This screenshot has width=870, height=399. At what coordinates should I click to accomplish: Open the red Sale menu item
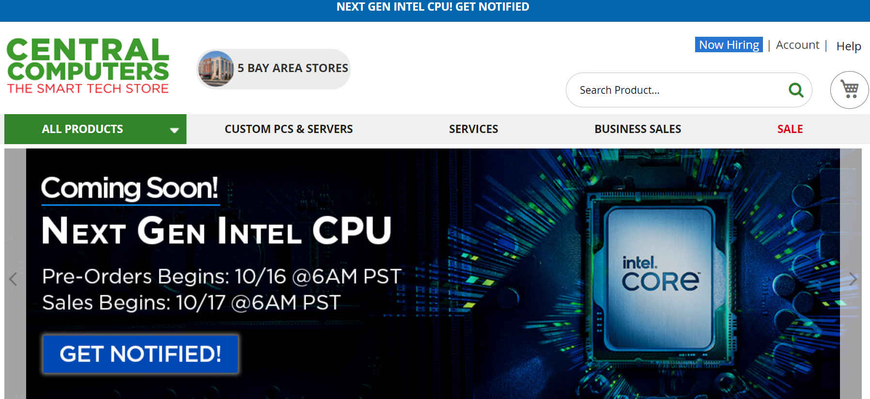click(790, 129)
